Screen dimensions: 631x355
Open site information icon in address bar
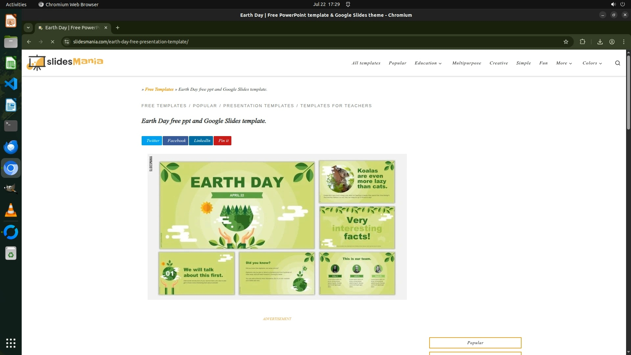(67, 42)
